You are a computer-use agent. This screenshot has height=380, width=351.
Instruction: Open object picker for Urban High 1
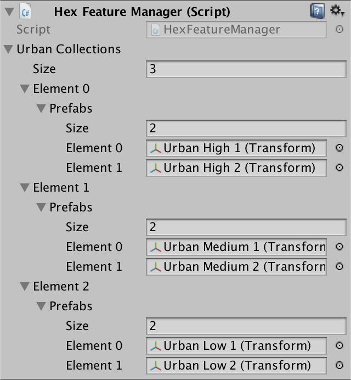point(339,148)
